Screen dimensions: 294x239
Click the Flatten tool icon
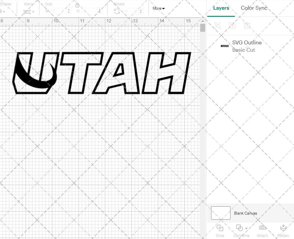(x=283, y=228)
